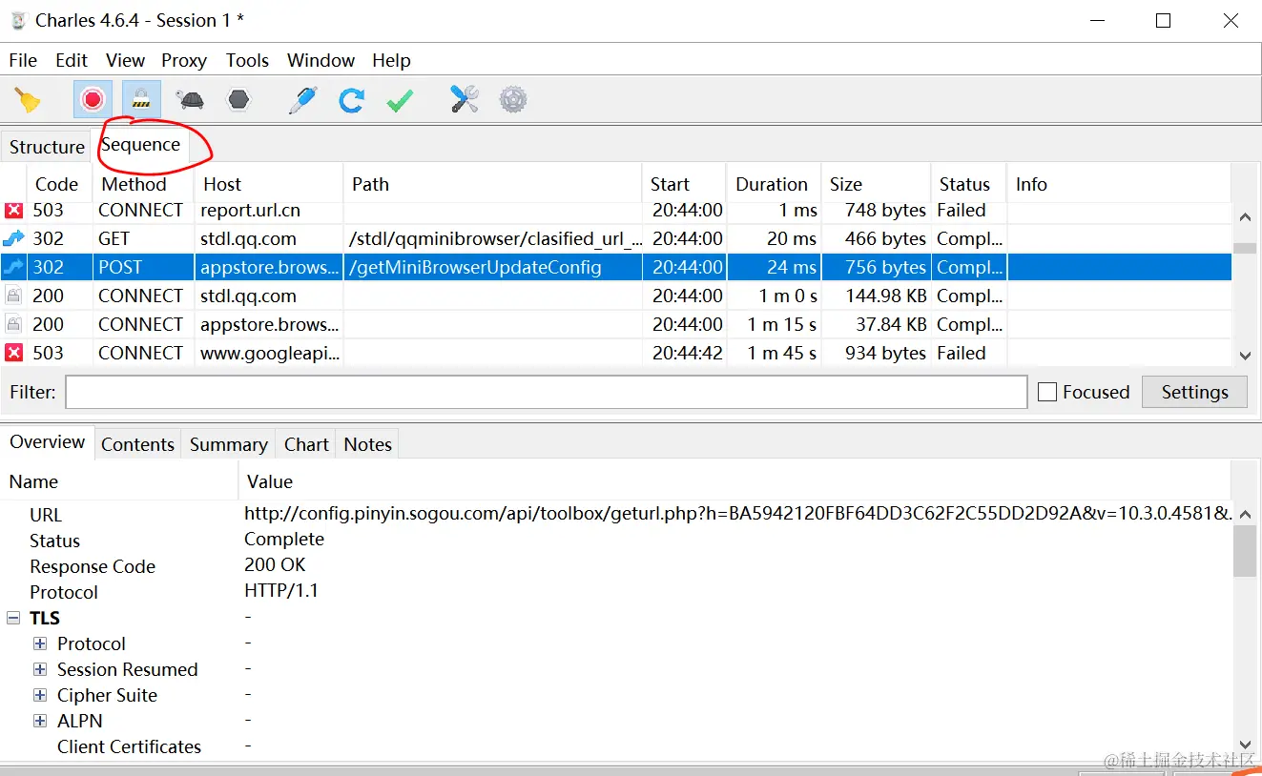Select the Response Code 200 OK value
The image size is (1262, 776).
point(275,564)
